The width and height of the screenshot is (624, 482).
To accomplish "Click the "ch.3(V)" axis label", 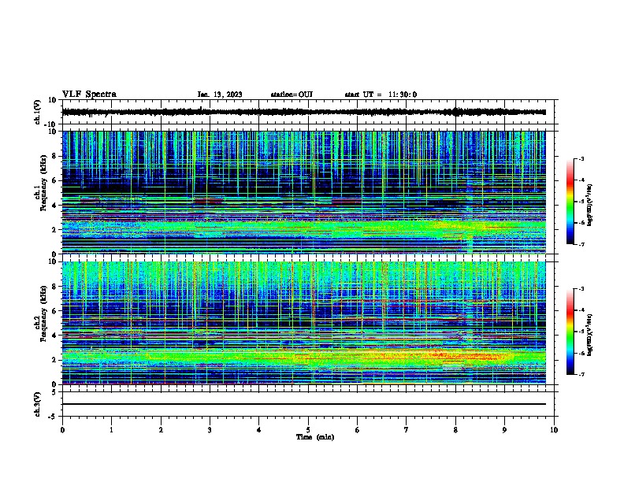I will [38, 404].
